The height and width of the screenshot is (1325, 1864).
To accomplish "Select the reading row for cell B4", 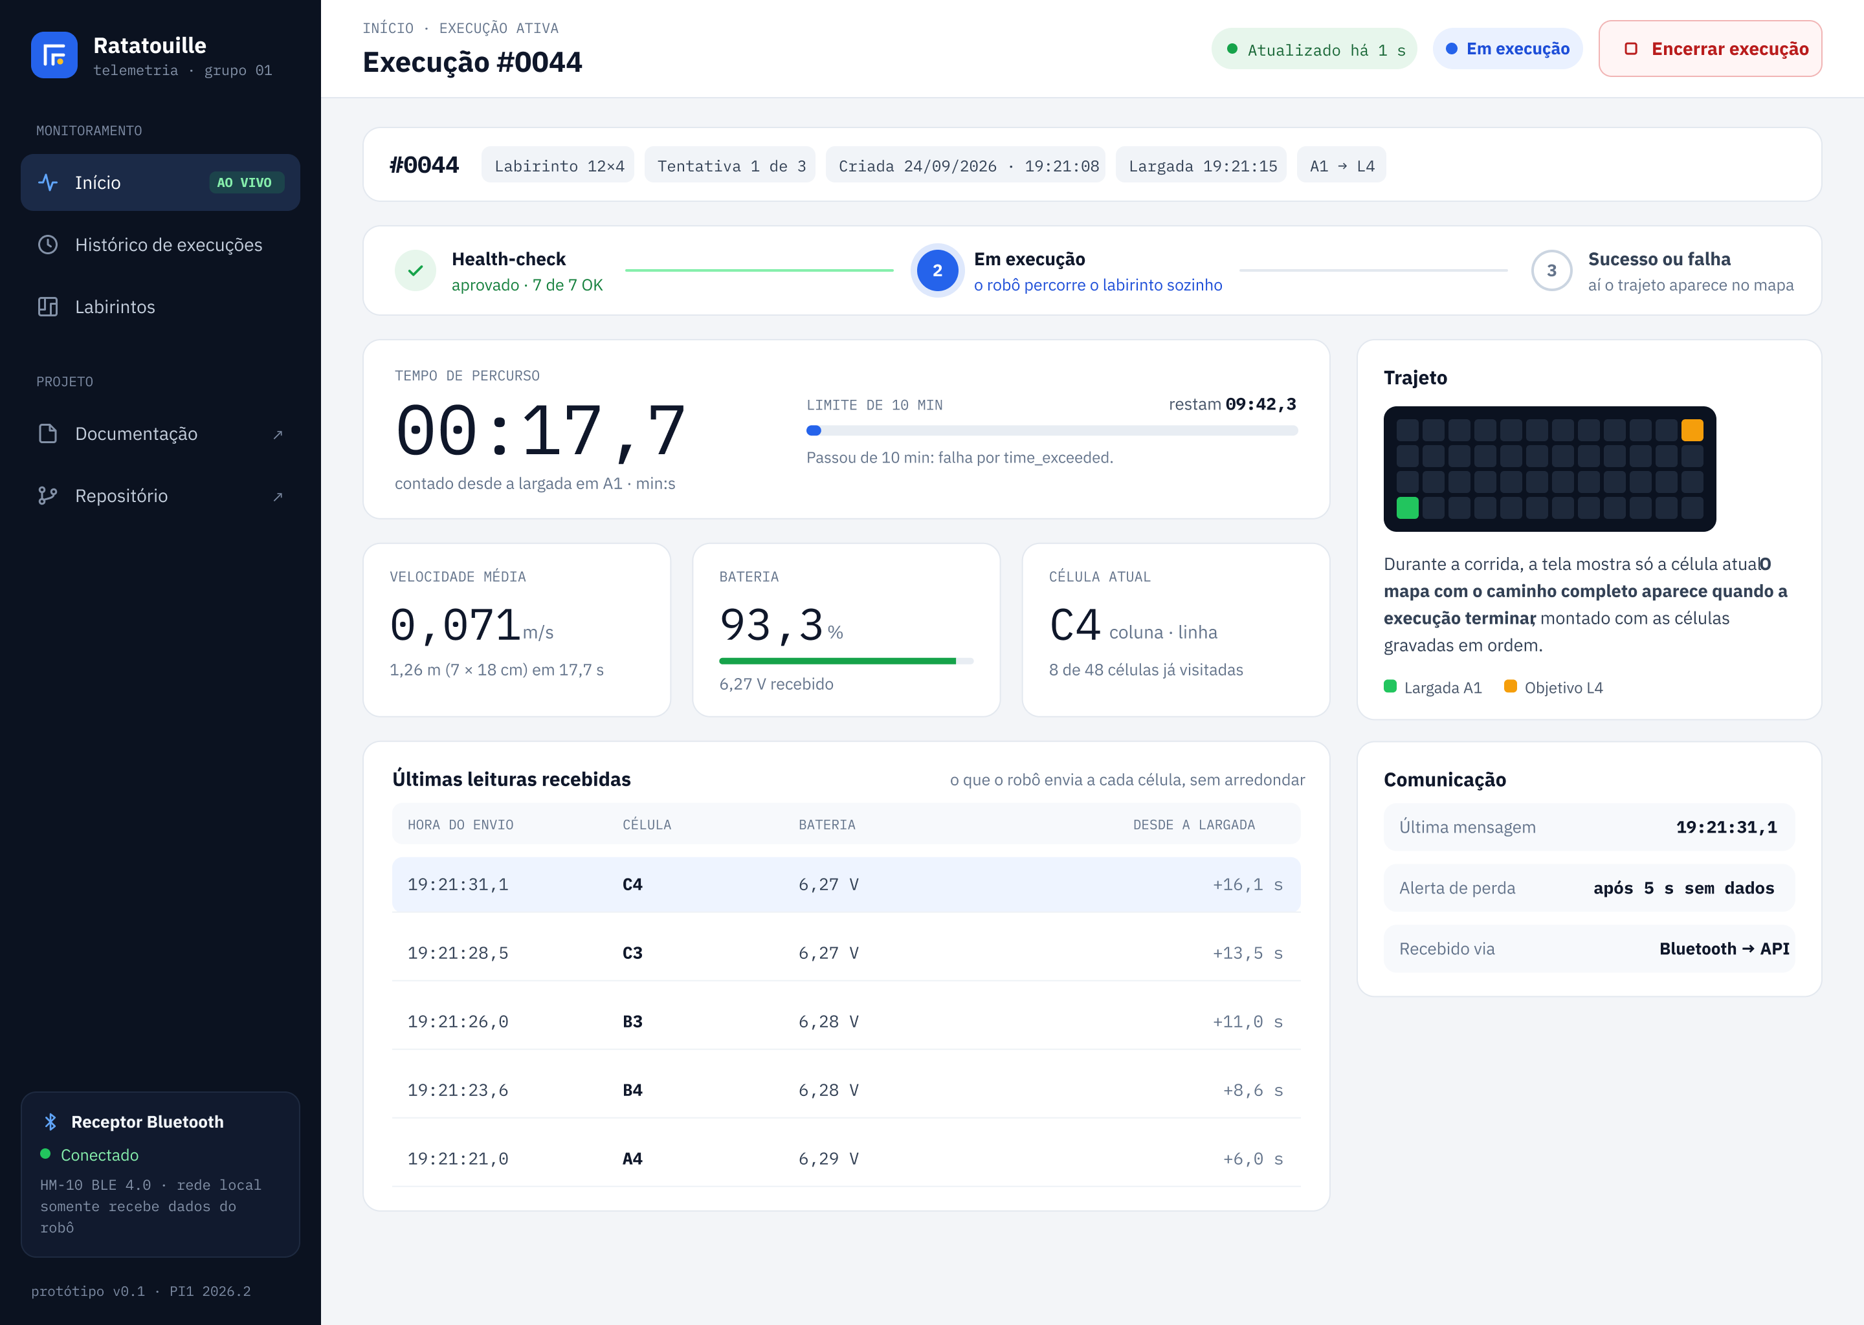I will tap(847, 1090).
